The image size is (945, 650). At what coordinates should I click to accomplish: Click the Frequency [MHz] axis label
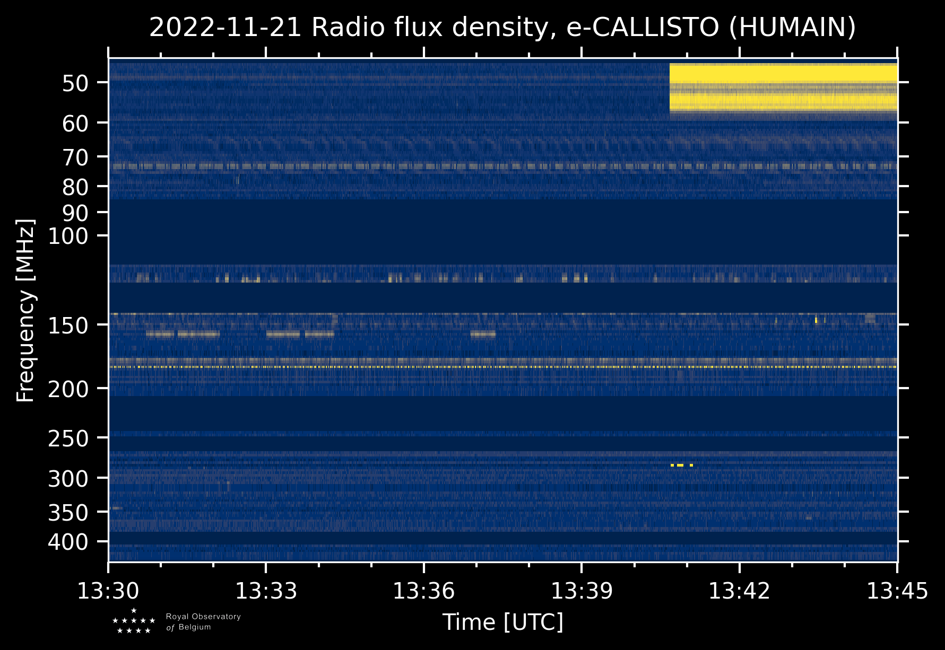click(25, 310)
